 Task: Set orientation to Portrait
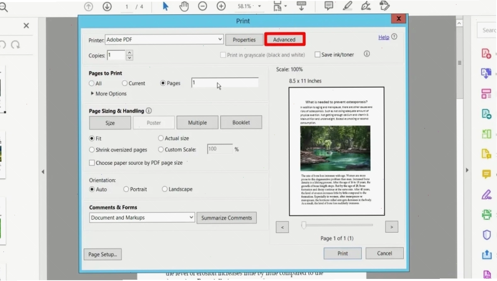(x=126, y=189)
